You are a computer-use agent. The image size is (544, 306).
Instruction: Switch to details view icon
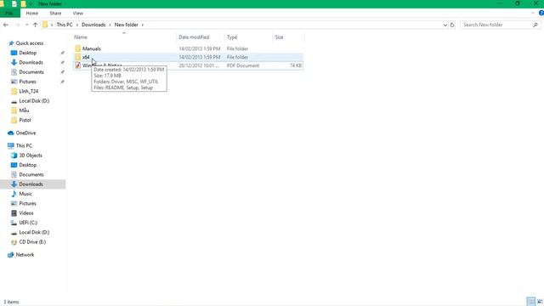(530, 302)
